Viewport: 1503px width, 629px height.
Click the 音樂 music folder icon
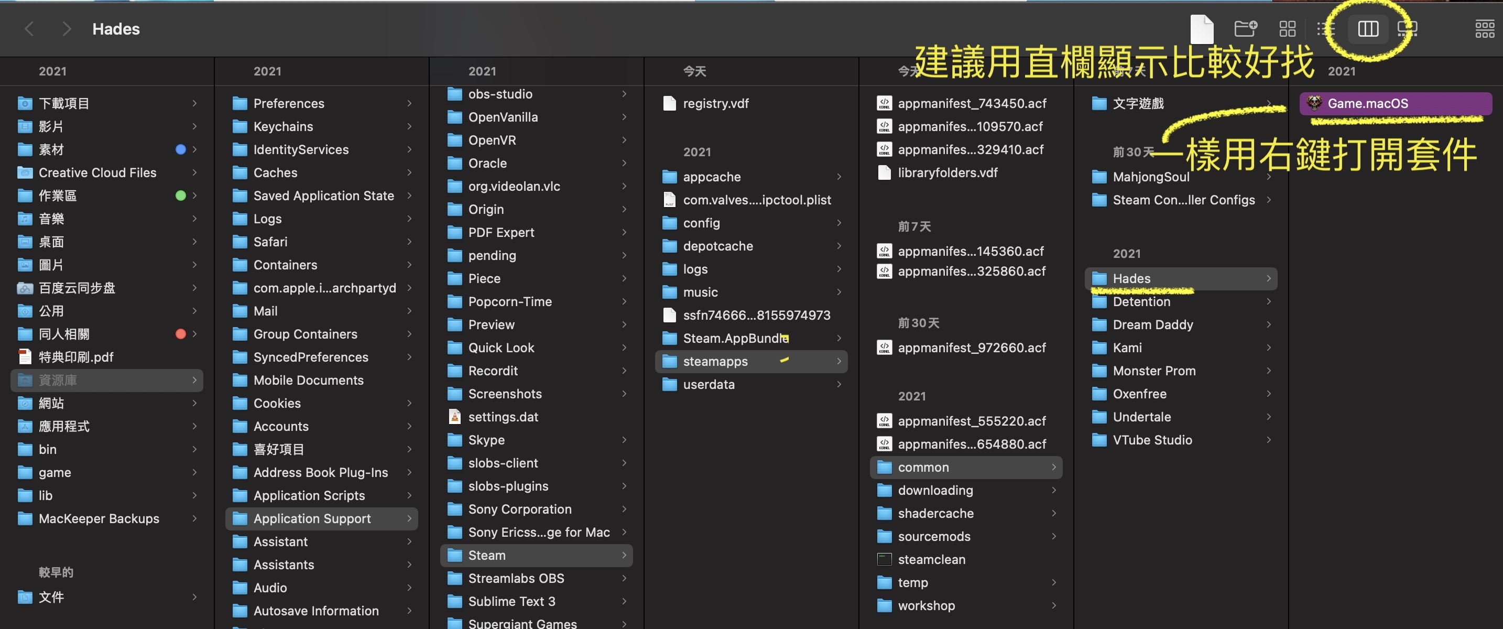25,219
